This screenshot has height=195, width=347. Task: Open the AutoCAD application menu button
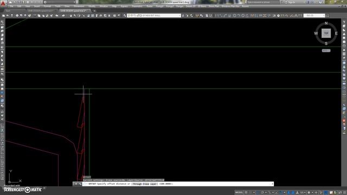pos(3,3)
